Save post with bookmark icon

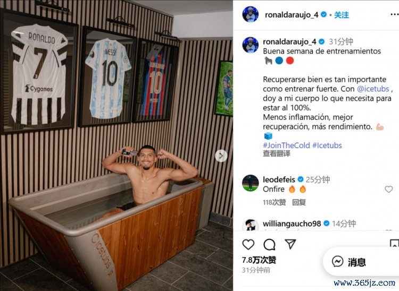pyautogui.click(x=395, y=243)
